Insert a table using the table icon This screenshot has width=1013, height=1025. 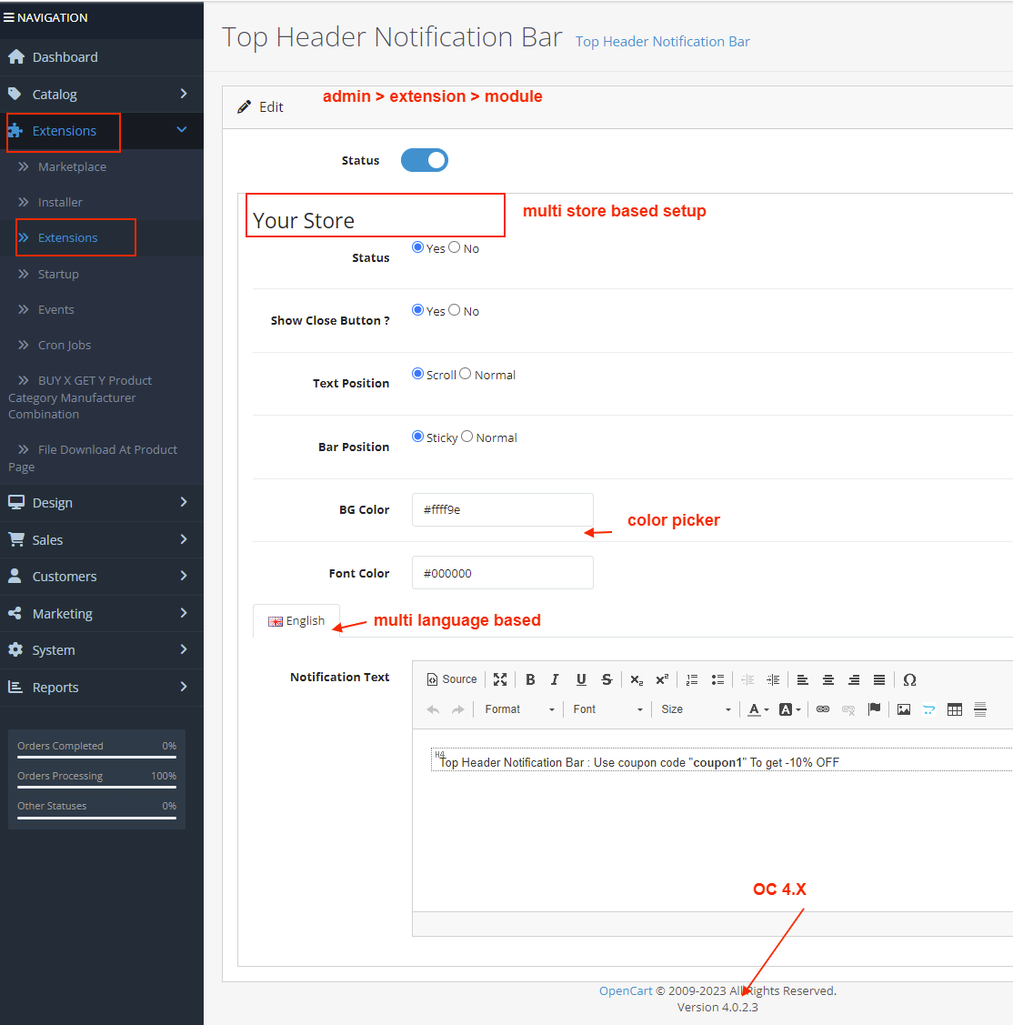coord(954,709)
